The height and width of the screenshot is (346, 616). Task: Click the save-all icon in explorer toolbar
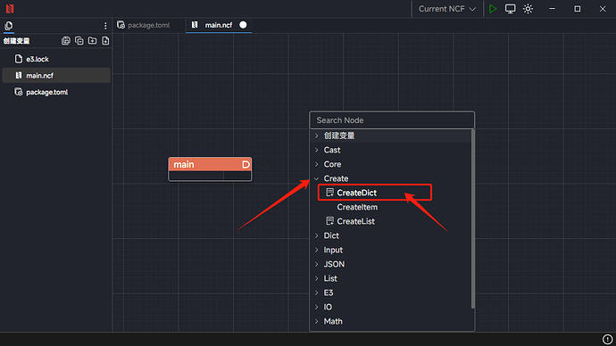(66, 41)
